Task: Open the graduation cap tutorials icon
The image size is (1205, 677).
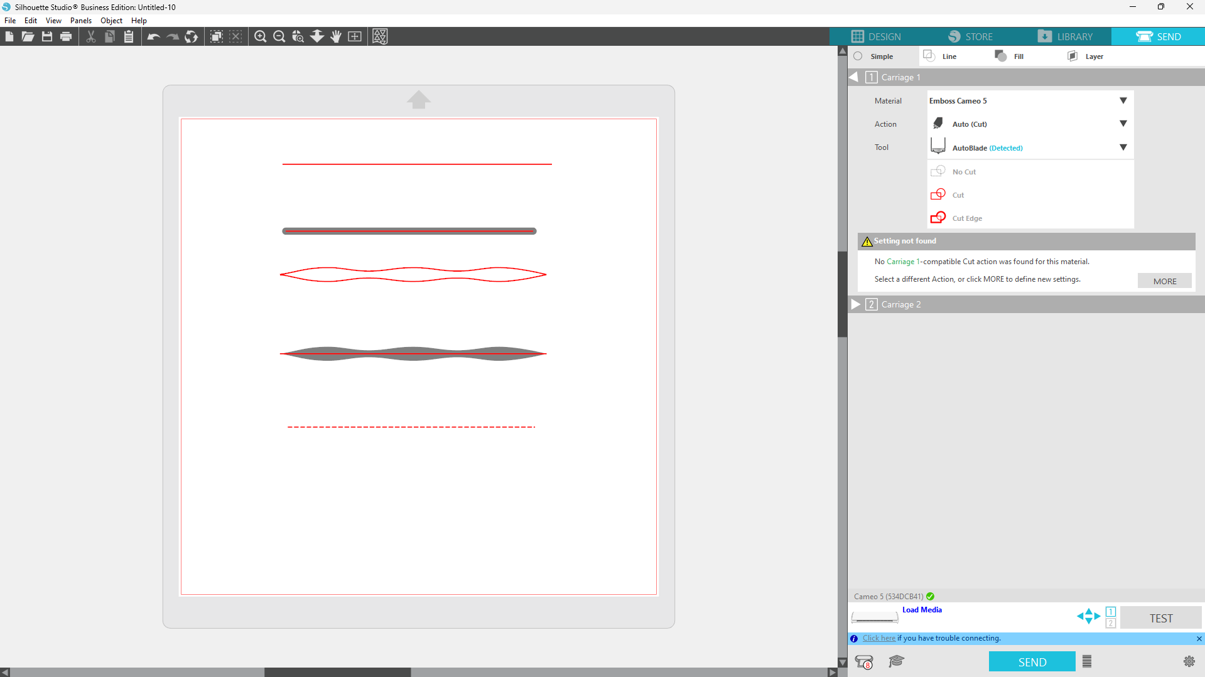Action: click(896, 661)
